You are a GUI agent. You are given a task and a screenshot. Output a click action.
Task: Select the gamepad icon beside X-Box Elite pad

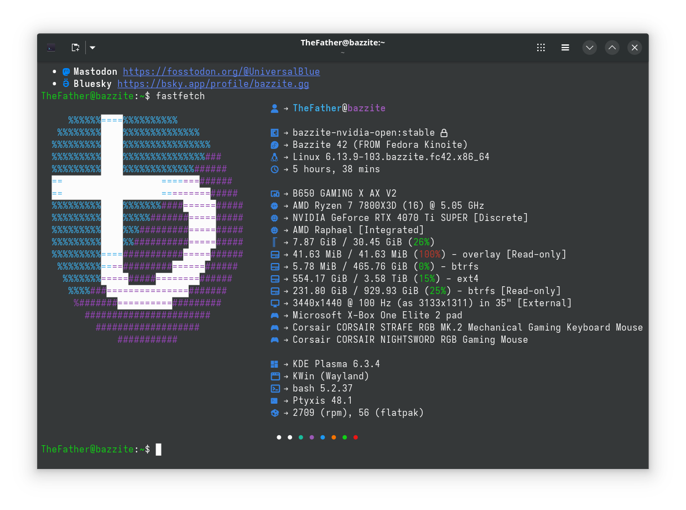(274, 315)
